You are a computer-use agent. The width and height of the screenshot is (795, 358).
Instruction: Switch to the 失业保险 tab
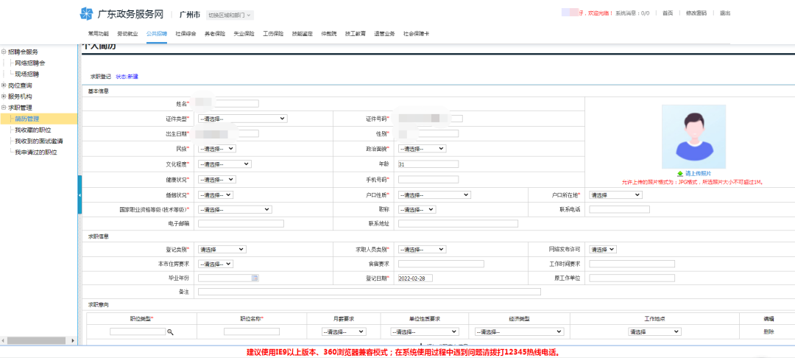(244, 34)
